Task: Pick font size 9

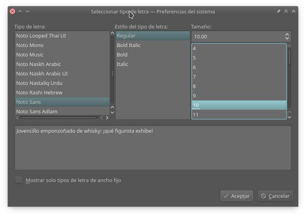Action: pyautogui.click(x=239, y=96)
